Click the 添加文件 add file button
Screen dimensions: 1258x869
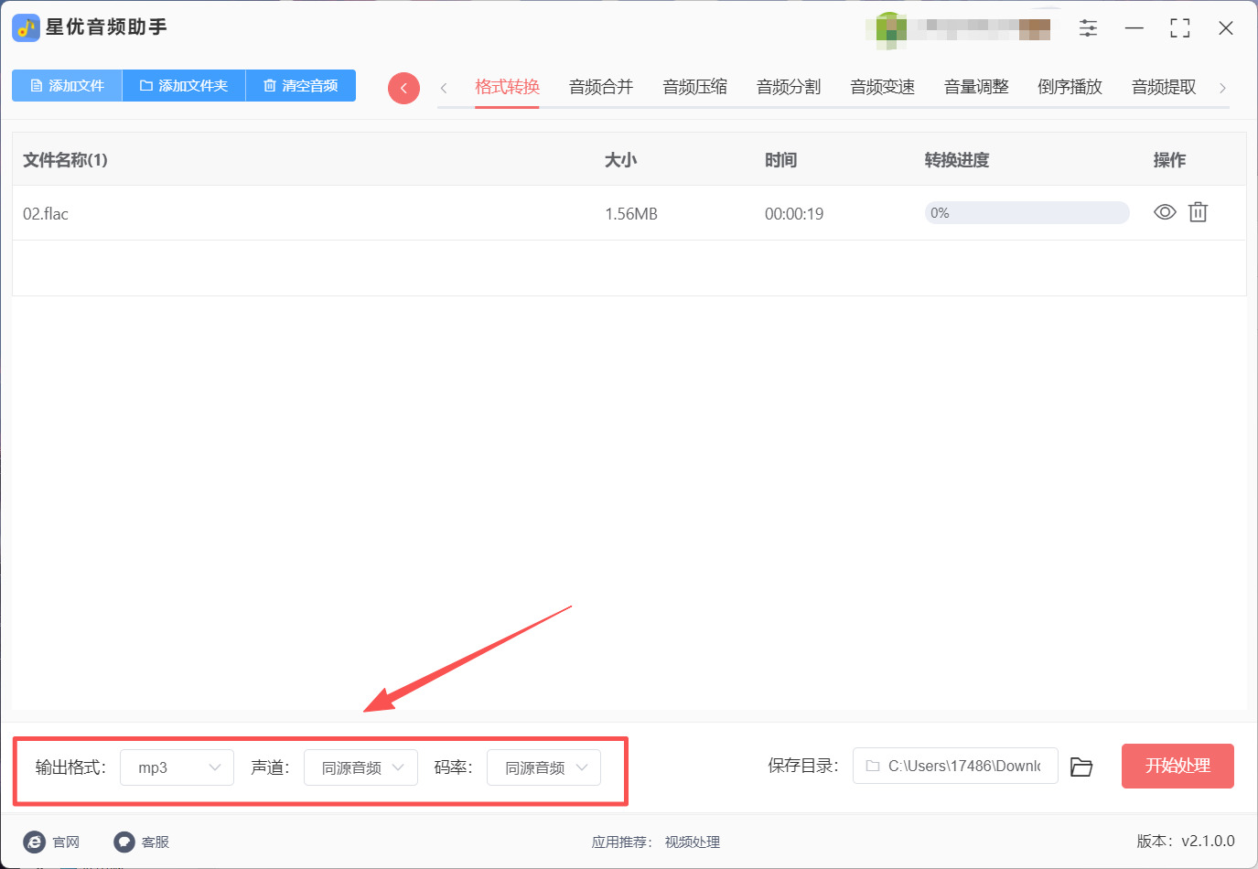point(67,85)
